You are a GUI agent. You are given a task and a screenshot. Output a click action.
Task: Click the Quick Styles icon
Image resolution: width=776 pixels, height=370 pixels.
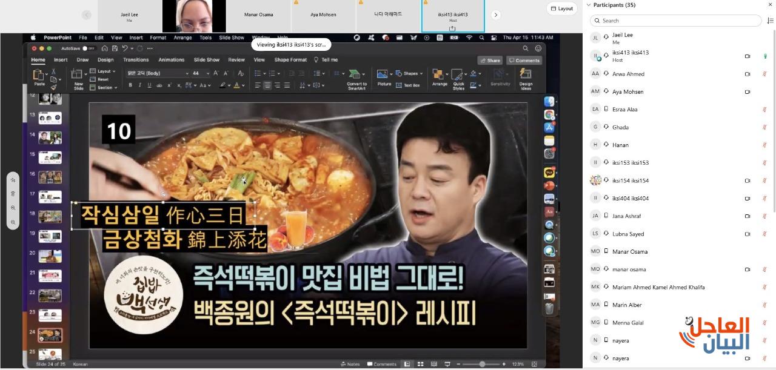(458, 75)
